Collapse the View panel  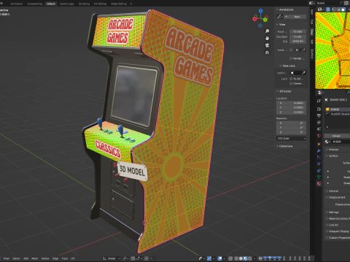277,25
